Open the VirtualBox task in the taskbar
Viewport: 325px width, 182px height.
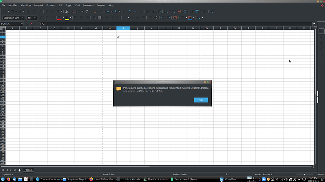click(228, 179)
